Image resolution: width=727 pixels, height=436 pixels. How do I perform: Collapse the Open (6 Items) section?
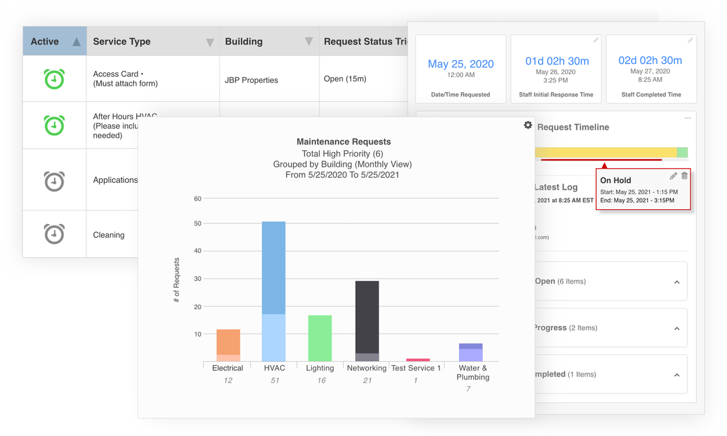[x=676, y=281]
